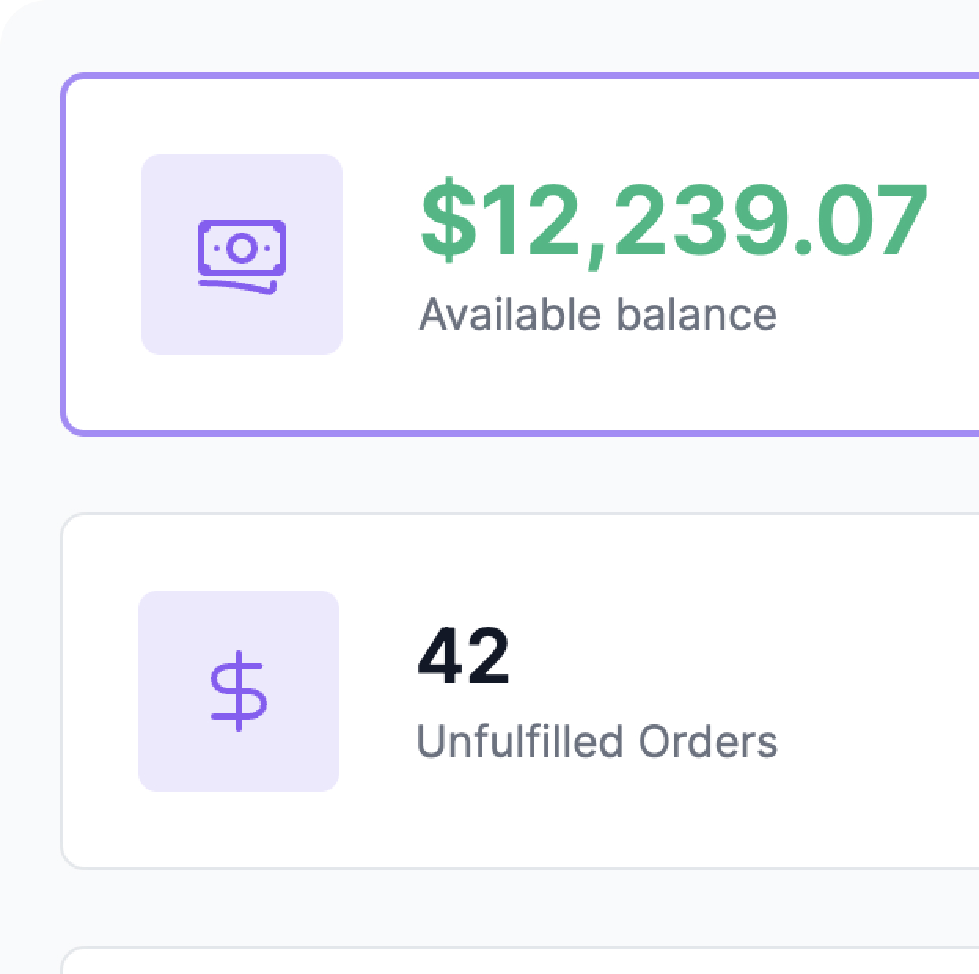Click the "Available balance" label
This screenshot has width=979, height=974.
coord(598,314)
